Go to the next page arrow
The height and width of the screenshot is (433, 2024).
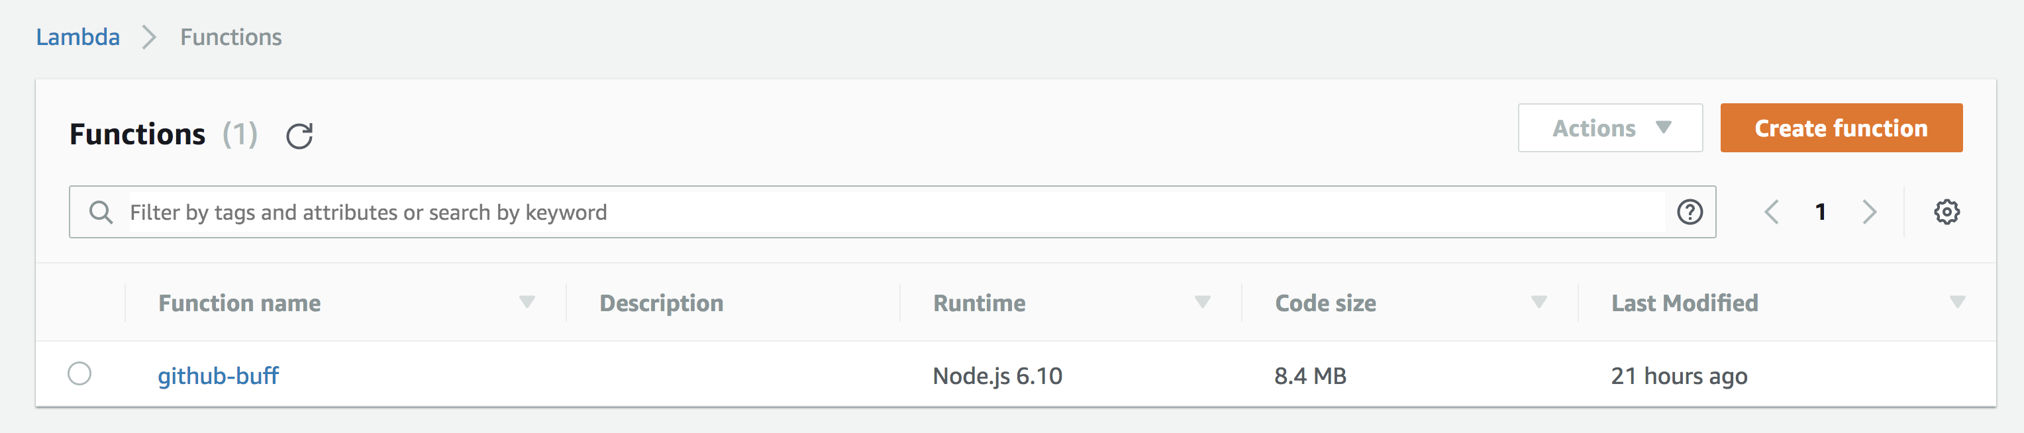point(1869,211)
